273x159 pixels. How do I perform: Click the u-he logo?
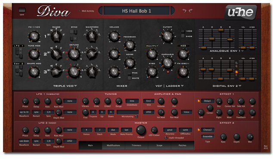(240, 12)
